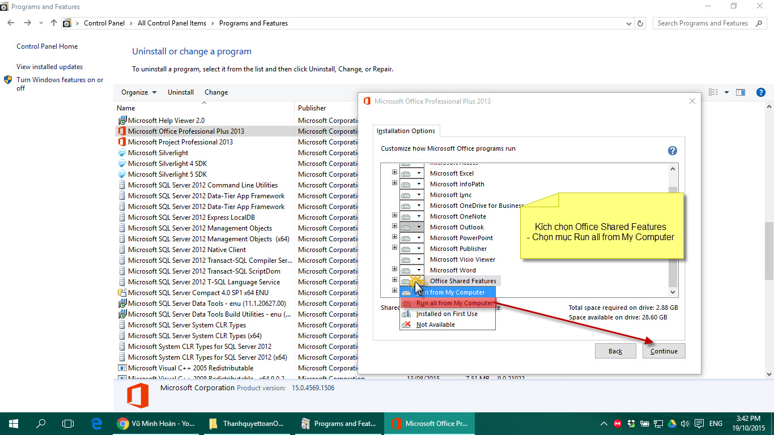The height and width of the screenshot is (435, 774).
Task: Open Control Panel Home link
Action: pos(47,46)
